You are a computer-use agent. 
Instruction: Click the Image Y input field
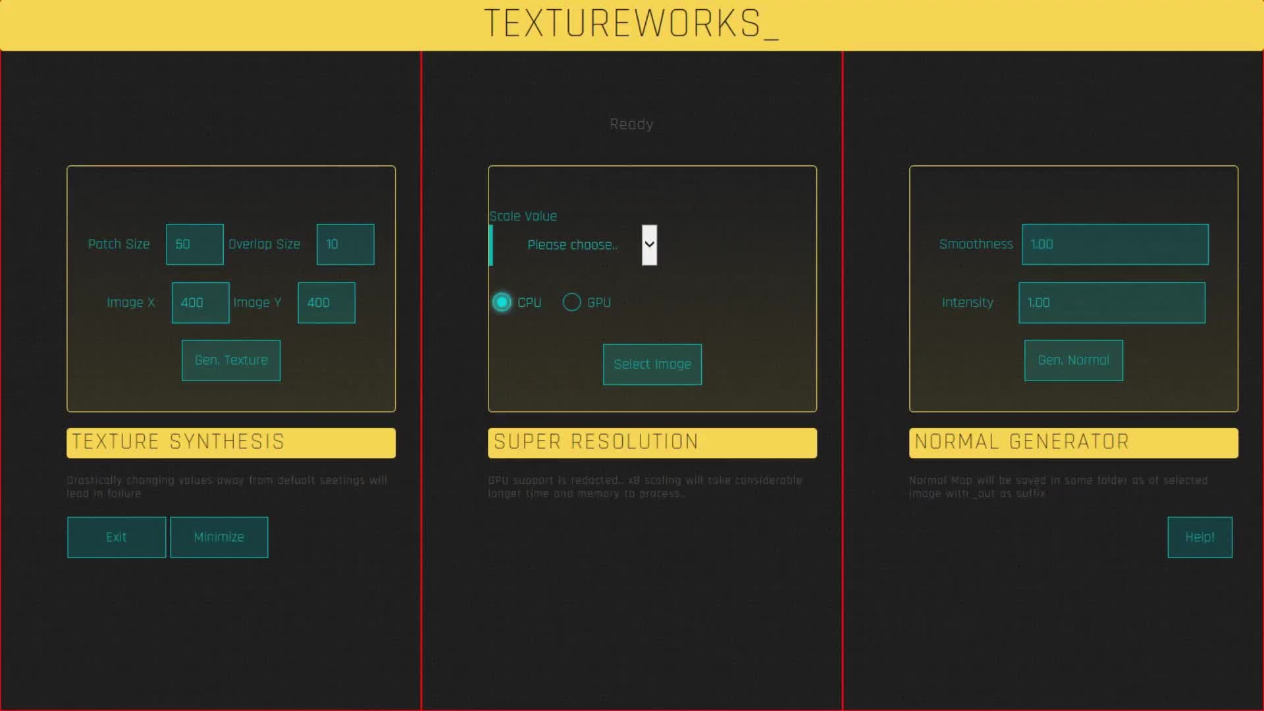click(327, 303)
